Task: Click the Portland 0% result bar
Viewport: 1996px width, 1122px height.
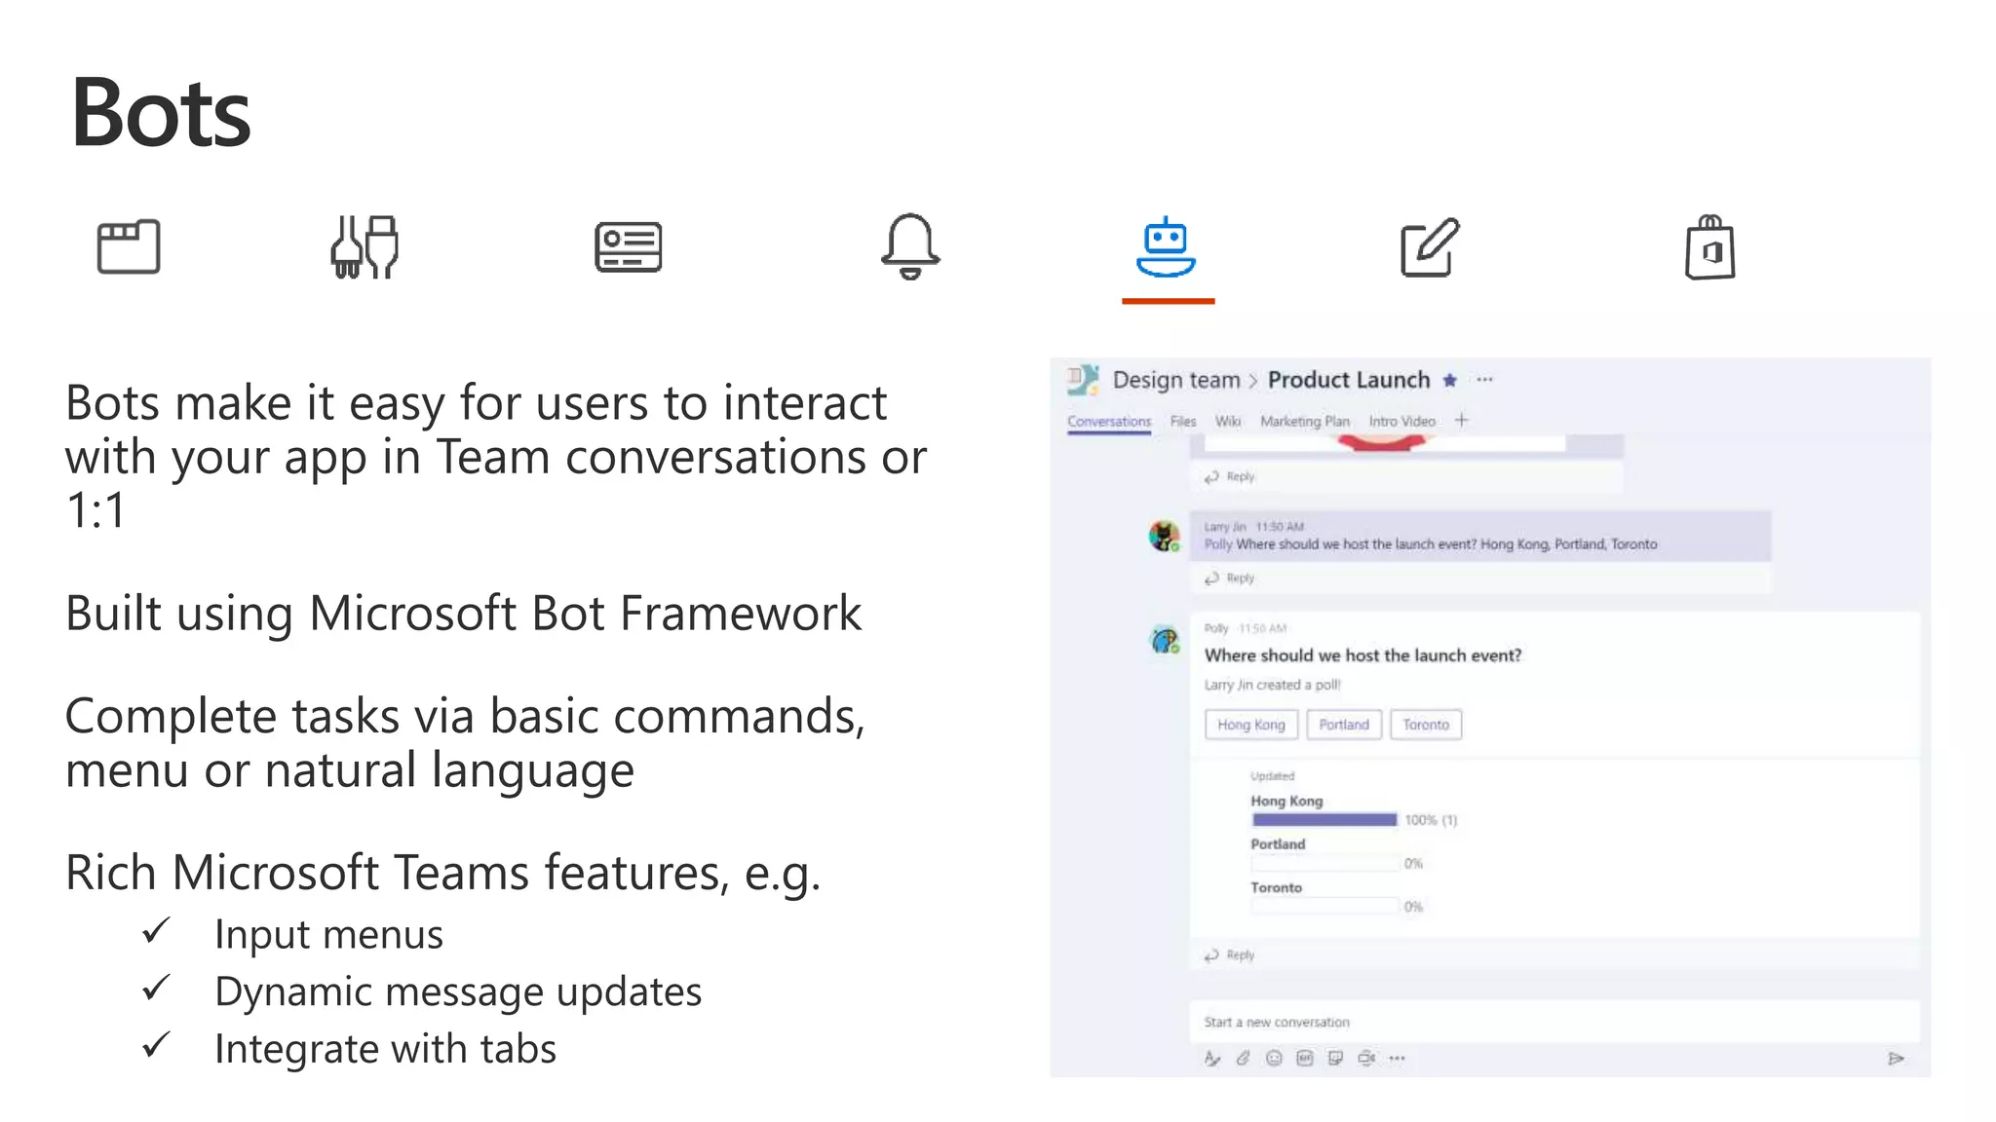Action: tap(1325, 864)
